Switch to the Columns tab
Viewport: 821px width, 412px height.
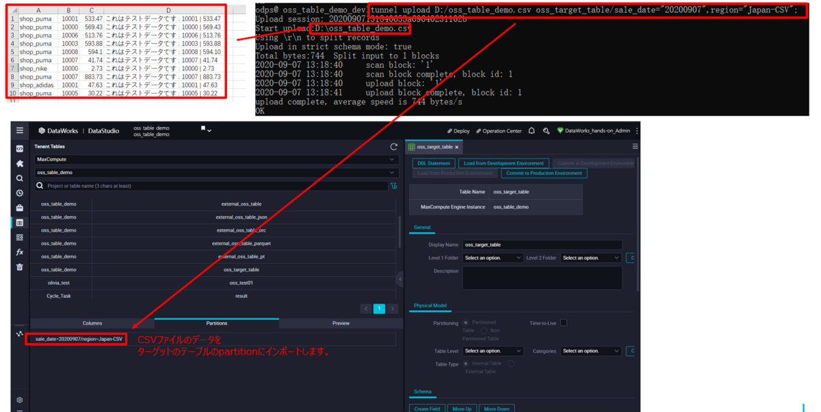pos(92,323)
